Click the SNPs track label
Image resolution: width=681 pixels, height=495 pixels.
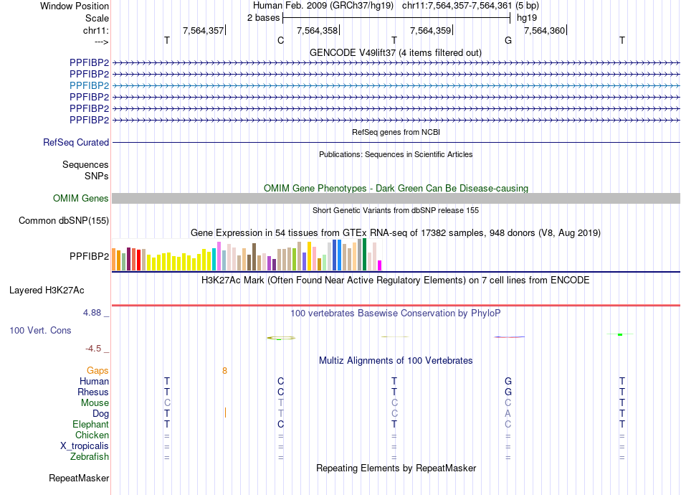97,176
